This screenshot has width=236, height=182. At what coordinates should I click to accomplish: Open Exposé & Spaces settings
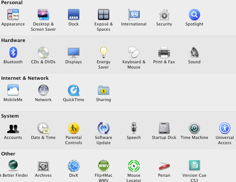click(x=104, y=15)
